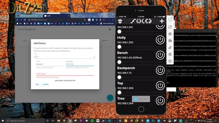
Task: Open Firefox from the taskbar
Action: click(x=131, y=121)
